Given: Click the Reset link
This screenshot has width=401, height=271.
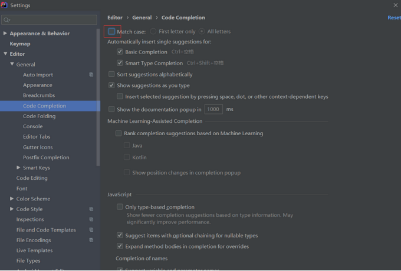Looking at the screenshot, I should (x=394, y=18).
